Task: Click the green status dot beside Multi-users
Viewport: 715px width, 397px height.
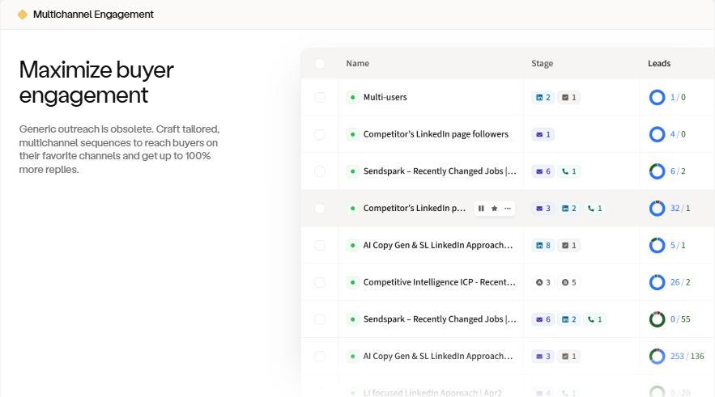Action: coord(352,98)
